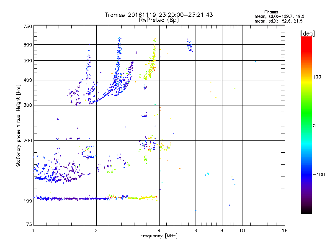Image resolution: width=335 pixels, height=251 pixels.
Task: Select the 'mean, sd,O:-109.7, 19.0' line
Action: 279,16
